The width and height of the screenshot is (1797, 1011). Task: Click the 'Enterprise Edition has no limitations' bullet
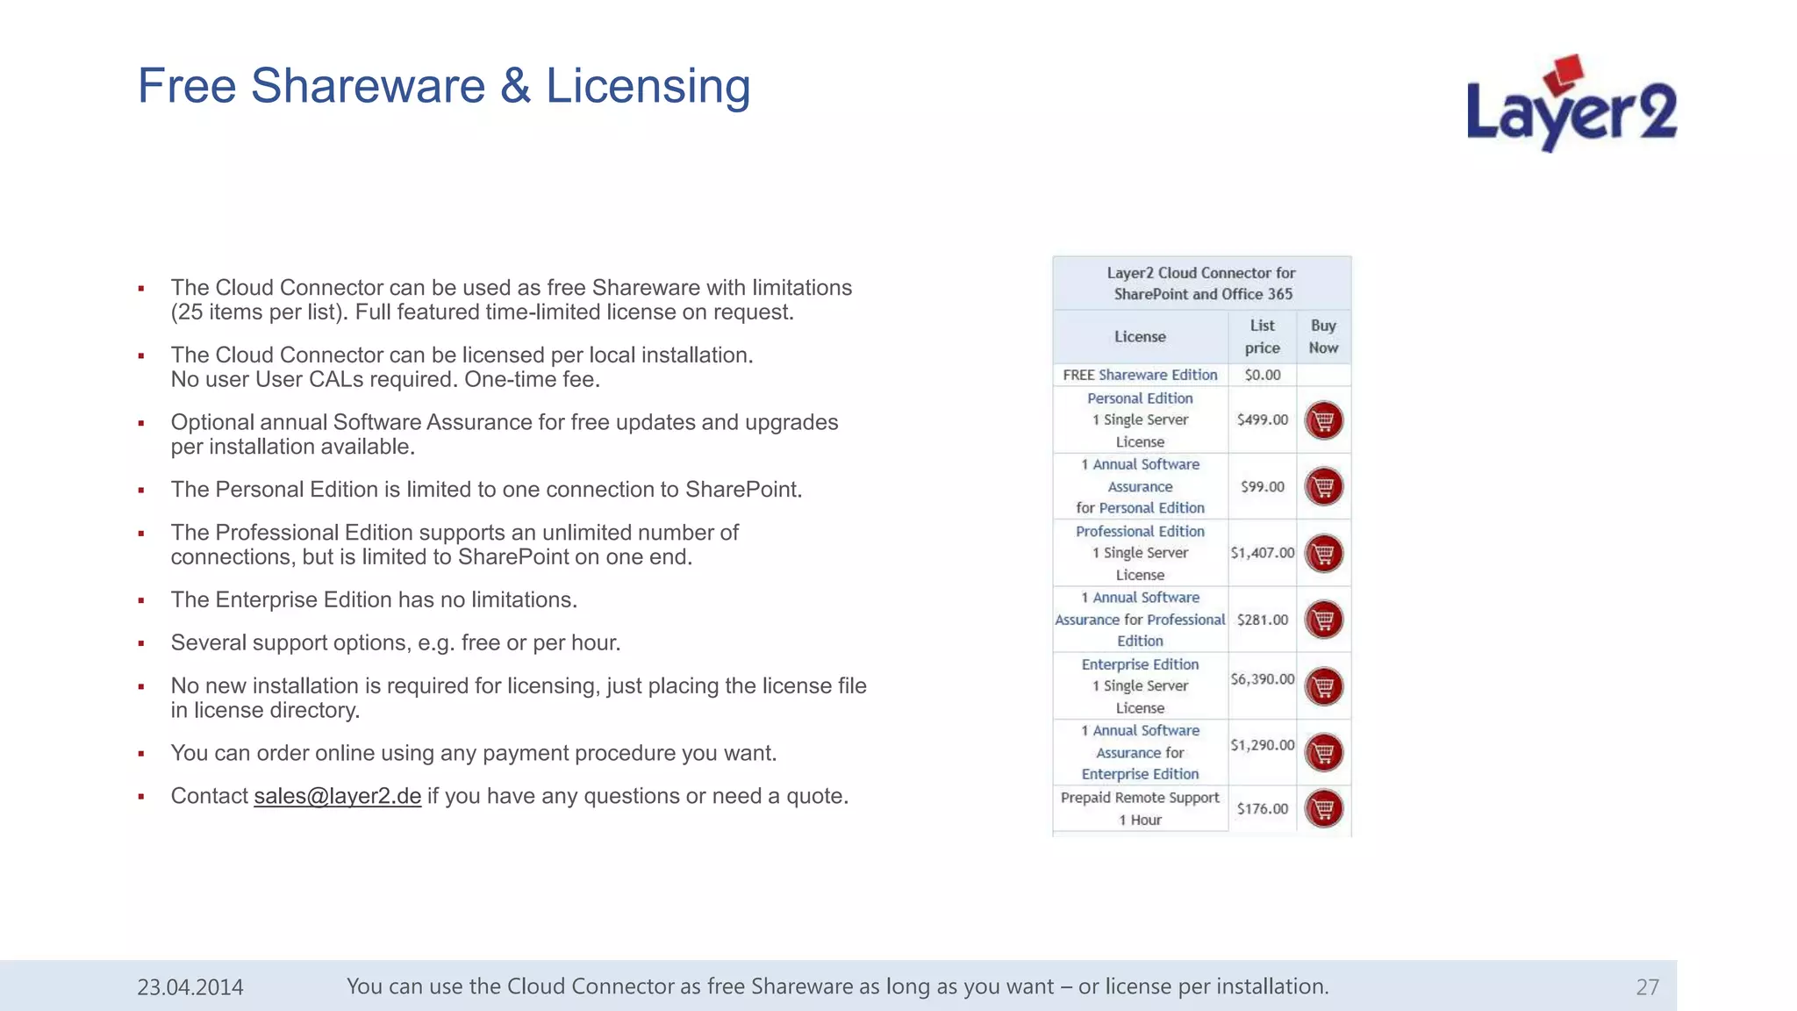point(374,600)
